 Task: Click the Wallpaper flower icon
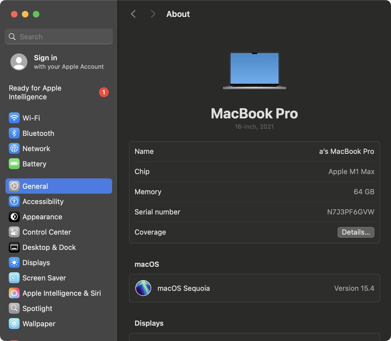(14, 324)
